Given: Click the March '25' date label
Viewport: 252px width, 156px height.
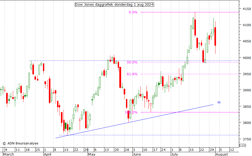Looking at the screenshot, I should click(x=38, y=150).
